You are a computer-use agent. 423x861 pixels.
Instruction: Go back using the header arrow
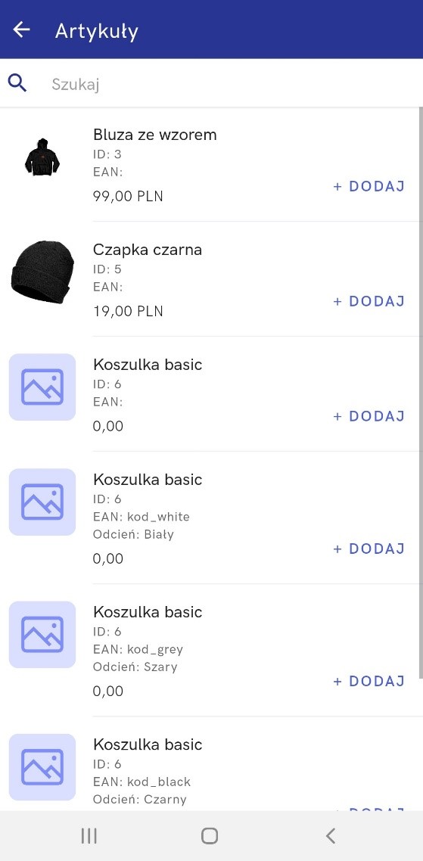point(21,29)
